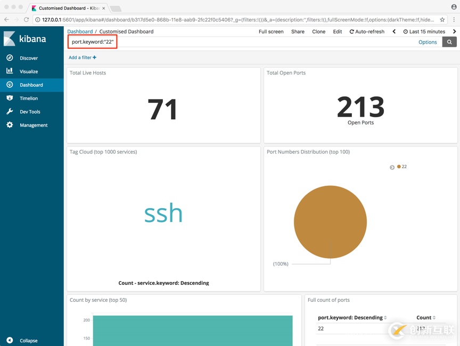Toggle the pie chart legend arrow

point(392,167)
